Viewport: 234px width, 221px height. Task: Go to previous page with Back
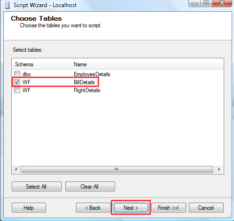[93, 208]
